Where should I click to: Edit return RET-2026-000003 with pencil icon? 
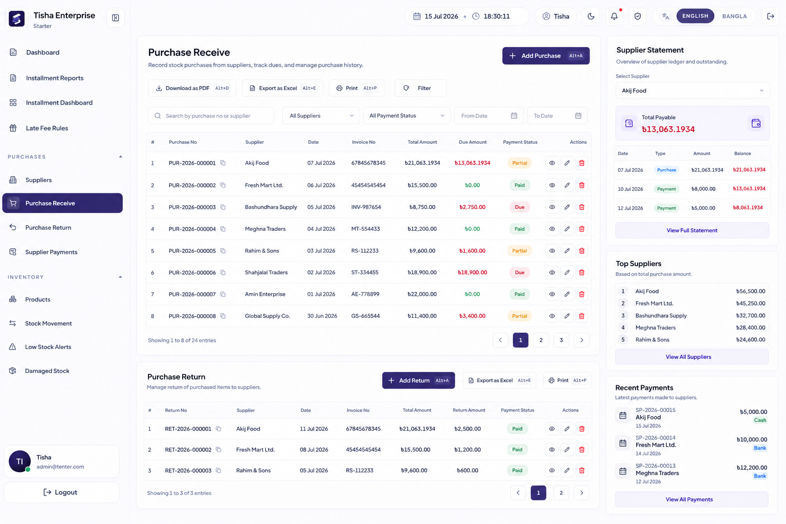click(567, 470)
